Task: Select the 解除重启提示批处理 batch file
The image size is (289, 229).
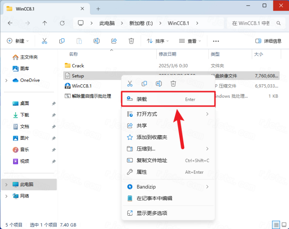Action: 88,96
